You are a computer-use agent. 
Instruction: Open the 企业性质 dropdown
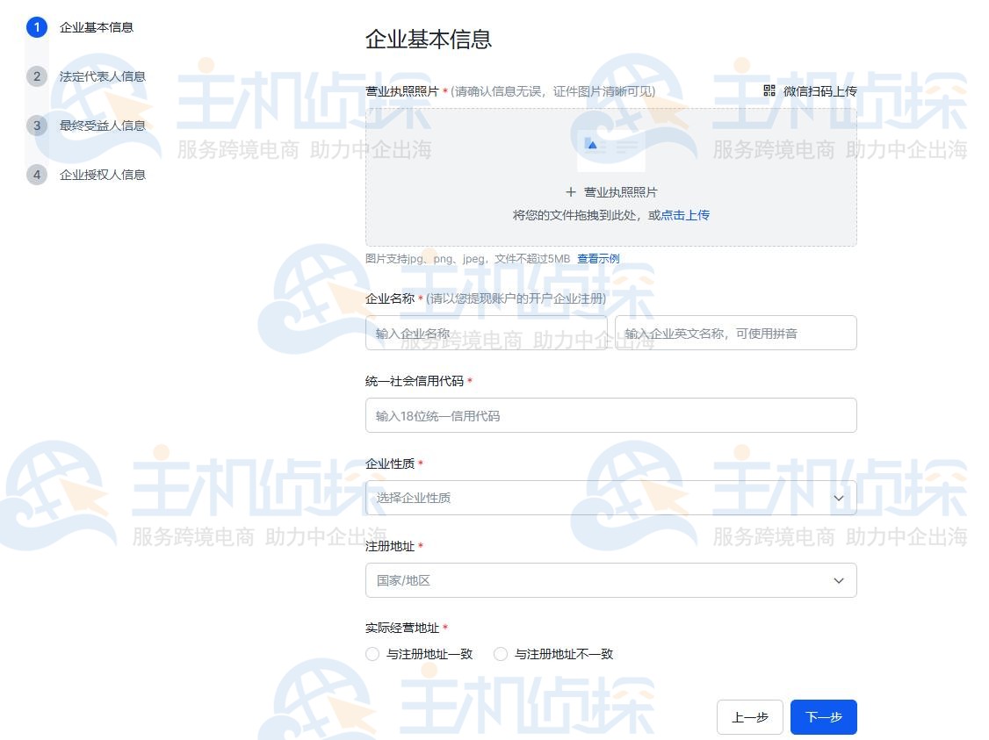610,498
